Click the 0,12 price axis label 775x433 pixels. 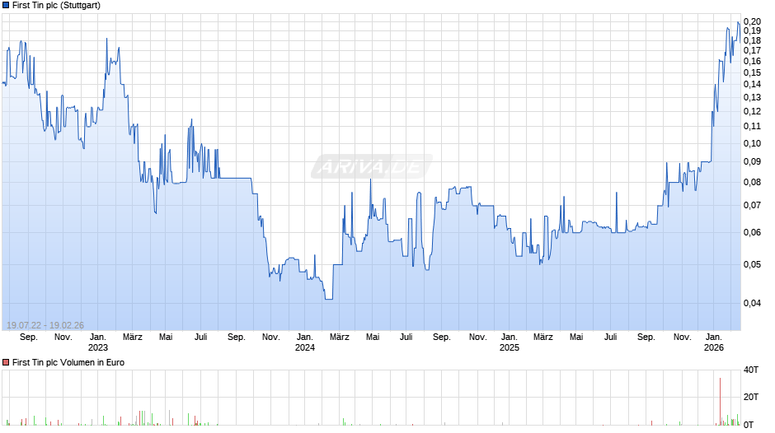click(x=752, y=111)
